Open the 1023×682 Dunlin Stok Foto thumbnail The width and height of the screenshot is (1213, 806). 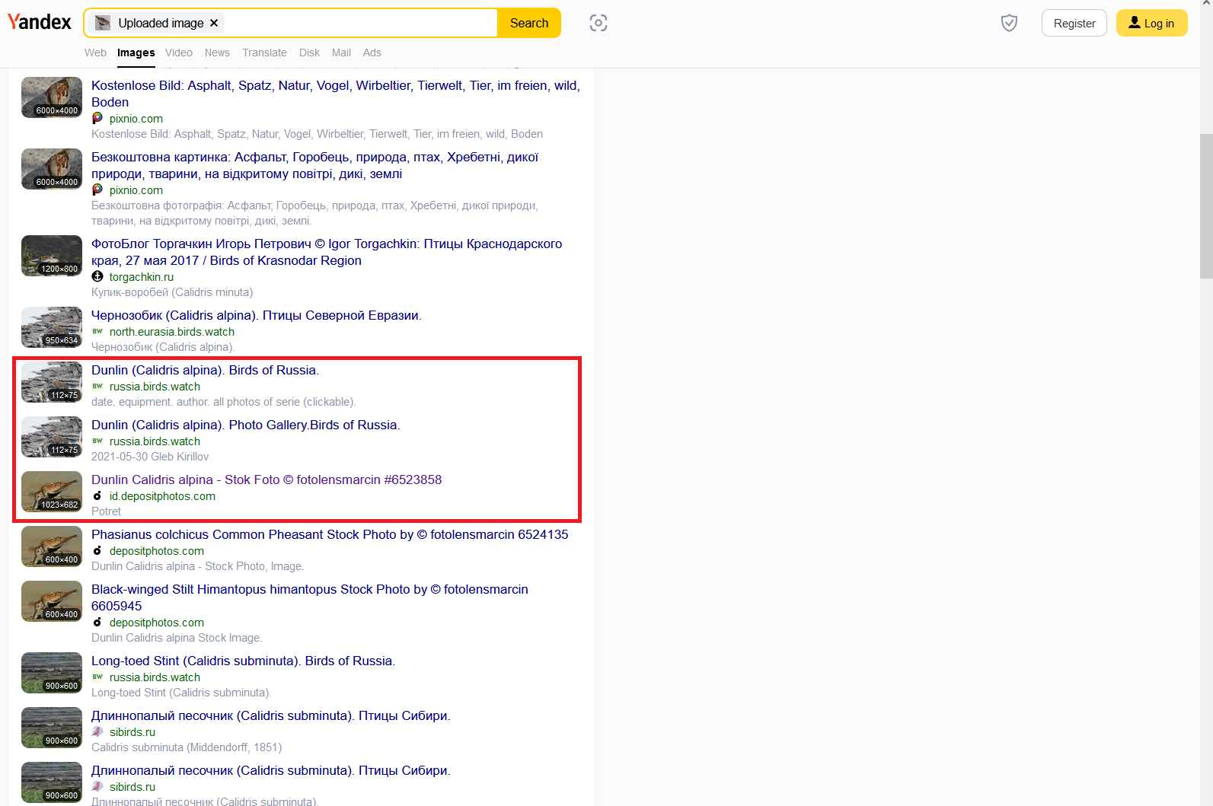point(52,492)
